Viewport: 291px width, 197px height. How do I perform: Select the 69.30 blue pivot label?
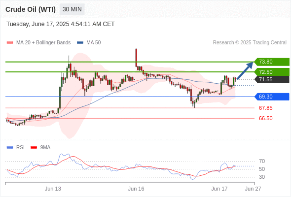pyautogui.click(x=272, y=97)
